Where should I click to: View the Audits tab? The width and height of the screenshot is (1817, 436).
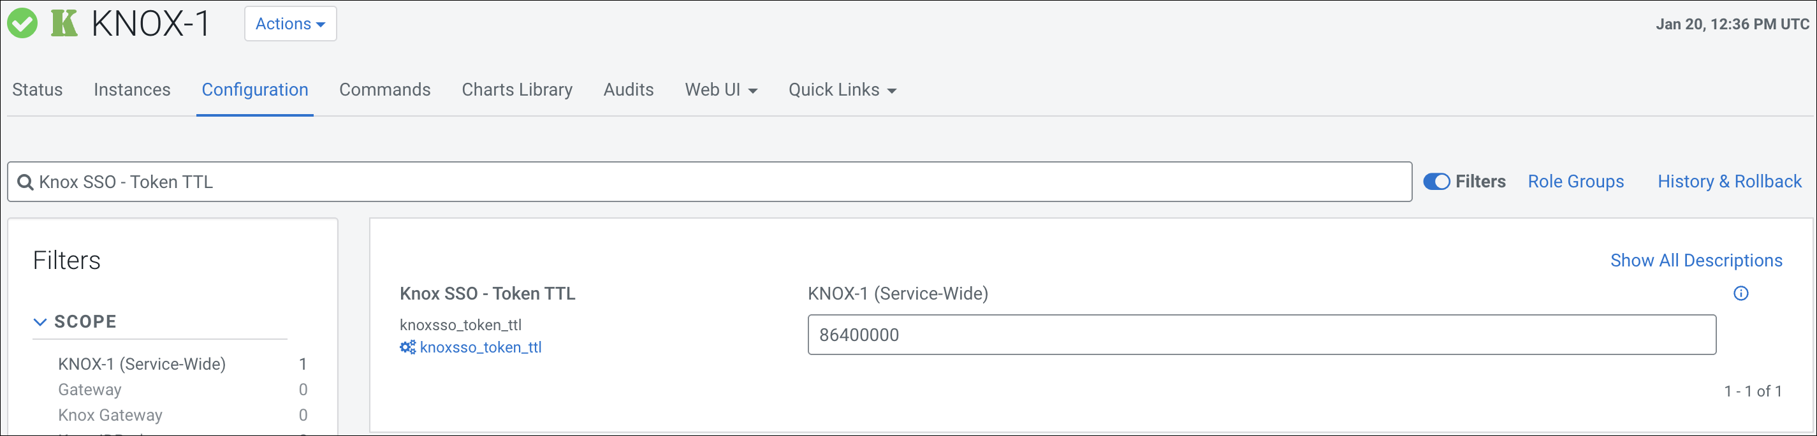[629, 91]
